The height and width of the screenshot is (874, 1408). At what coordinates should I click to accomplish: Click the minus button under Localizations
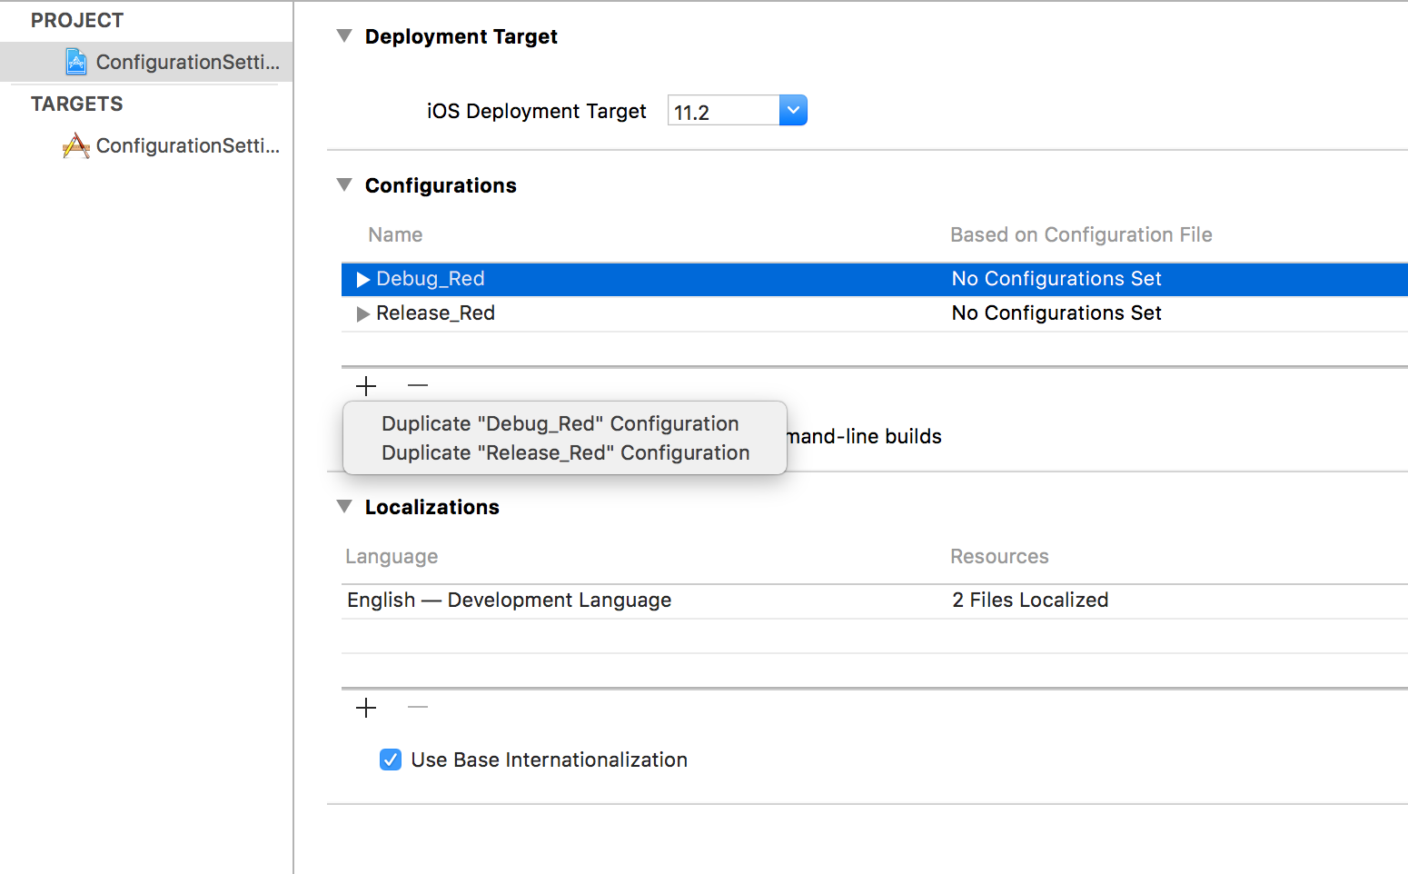tap(418, 708)
